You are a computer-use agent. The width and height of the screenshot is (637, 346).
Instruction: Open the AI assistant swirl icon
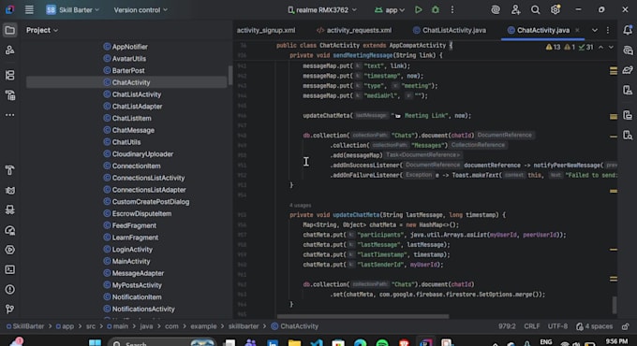[x=496, y=9]
